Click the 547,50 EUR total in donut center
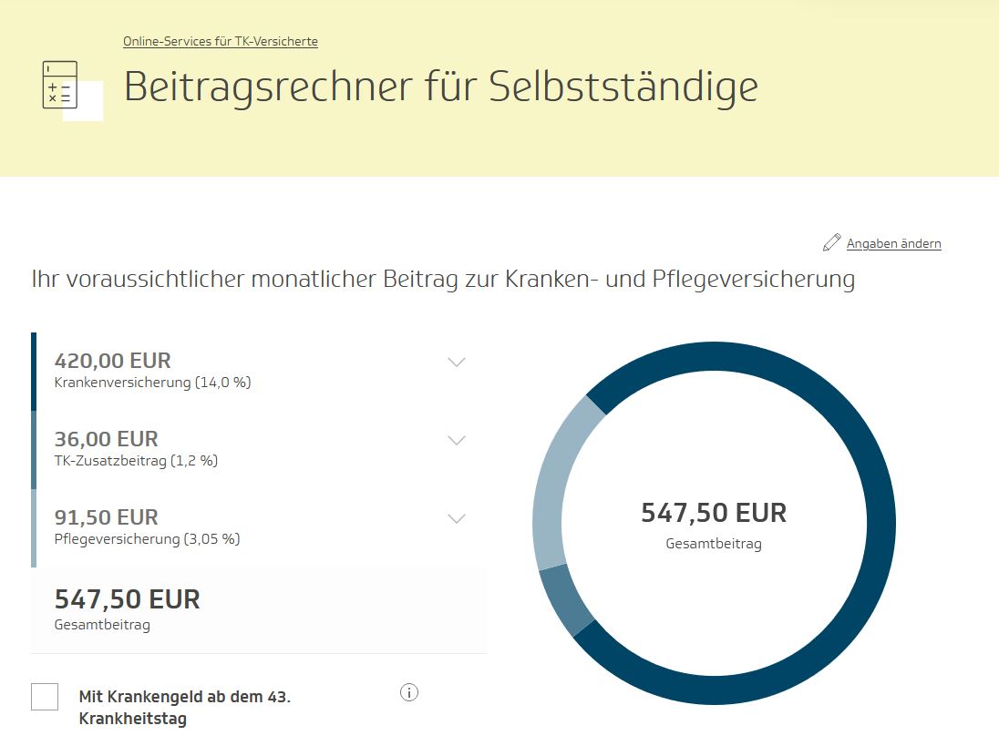 (x=714, y=513)
